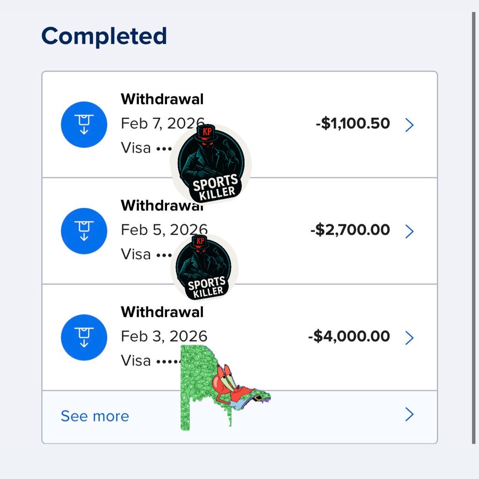Click the withdrawal icon for Feb 3 transaction
This screenshot has width=479, height=479.
click(84, 337)
